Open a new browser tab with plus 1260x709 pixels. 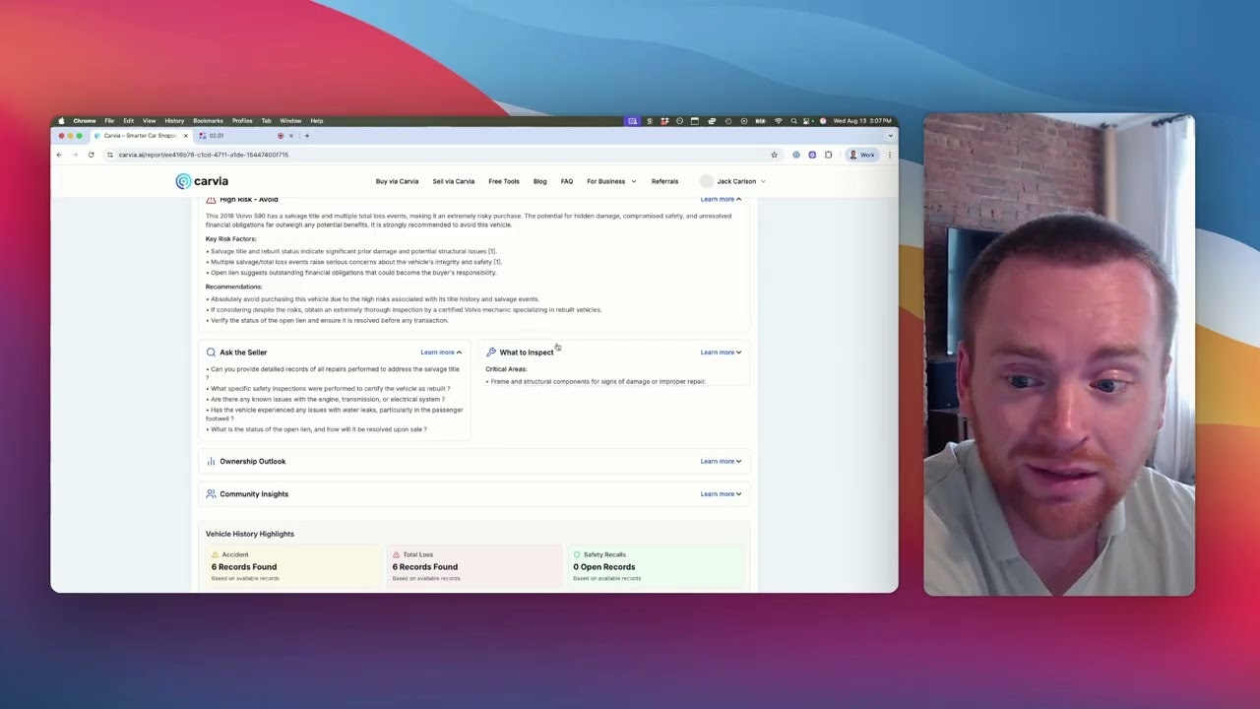click(307, 136)
